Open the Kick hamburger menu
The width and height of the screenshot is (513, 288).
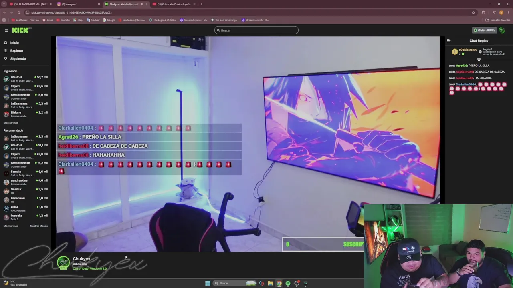pyautogui.click(x=6, y=30)
